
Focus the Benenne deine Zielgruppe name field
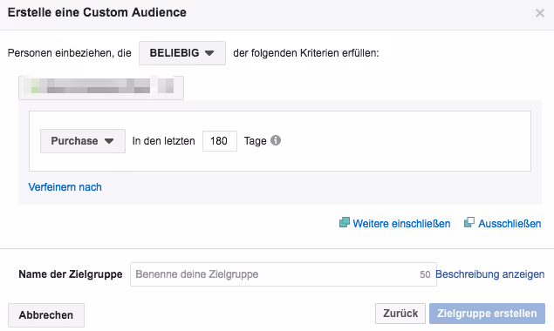pos(283,274)
